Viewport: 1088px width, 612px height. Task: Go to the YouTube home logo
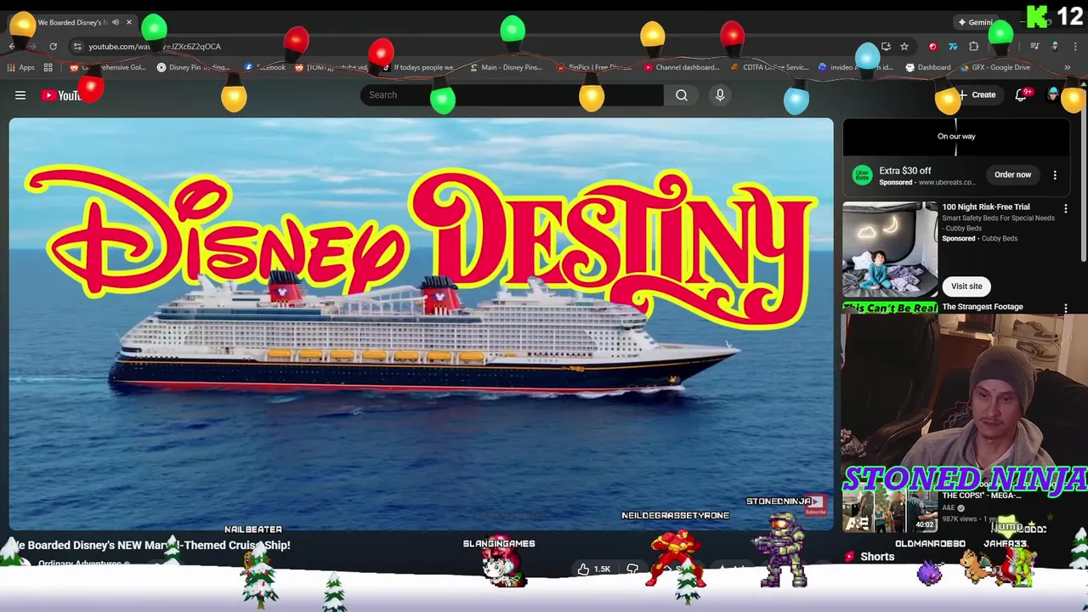click(64, 95)
